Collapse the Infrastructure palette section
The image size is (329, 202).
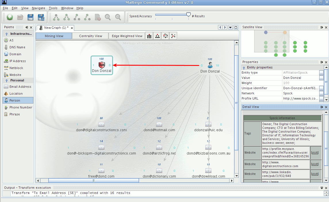coord(7,34)
